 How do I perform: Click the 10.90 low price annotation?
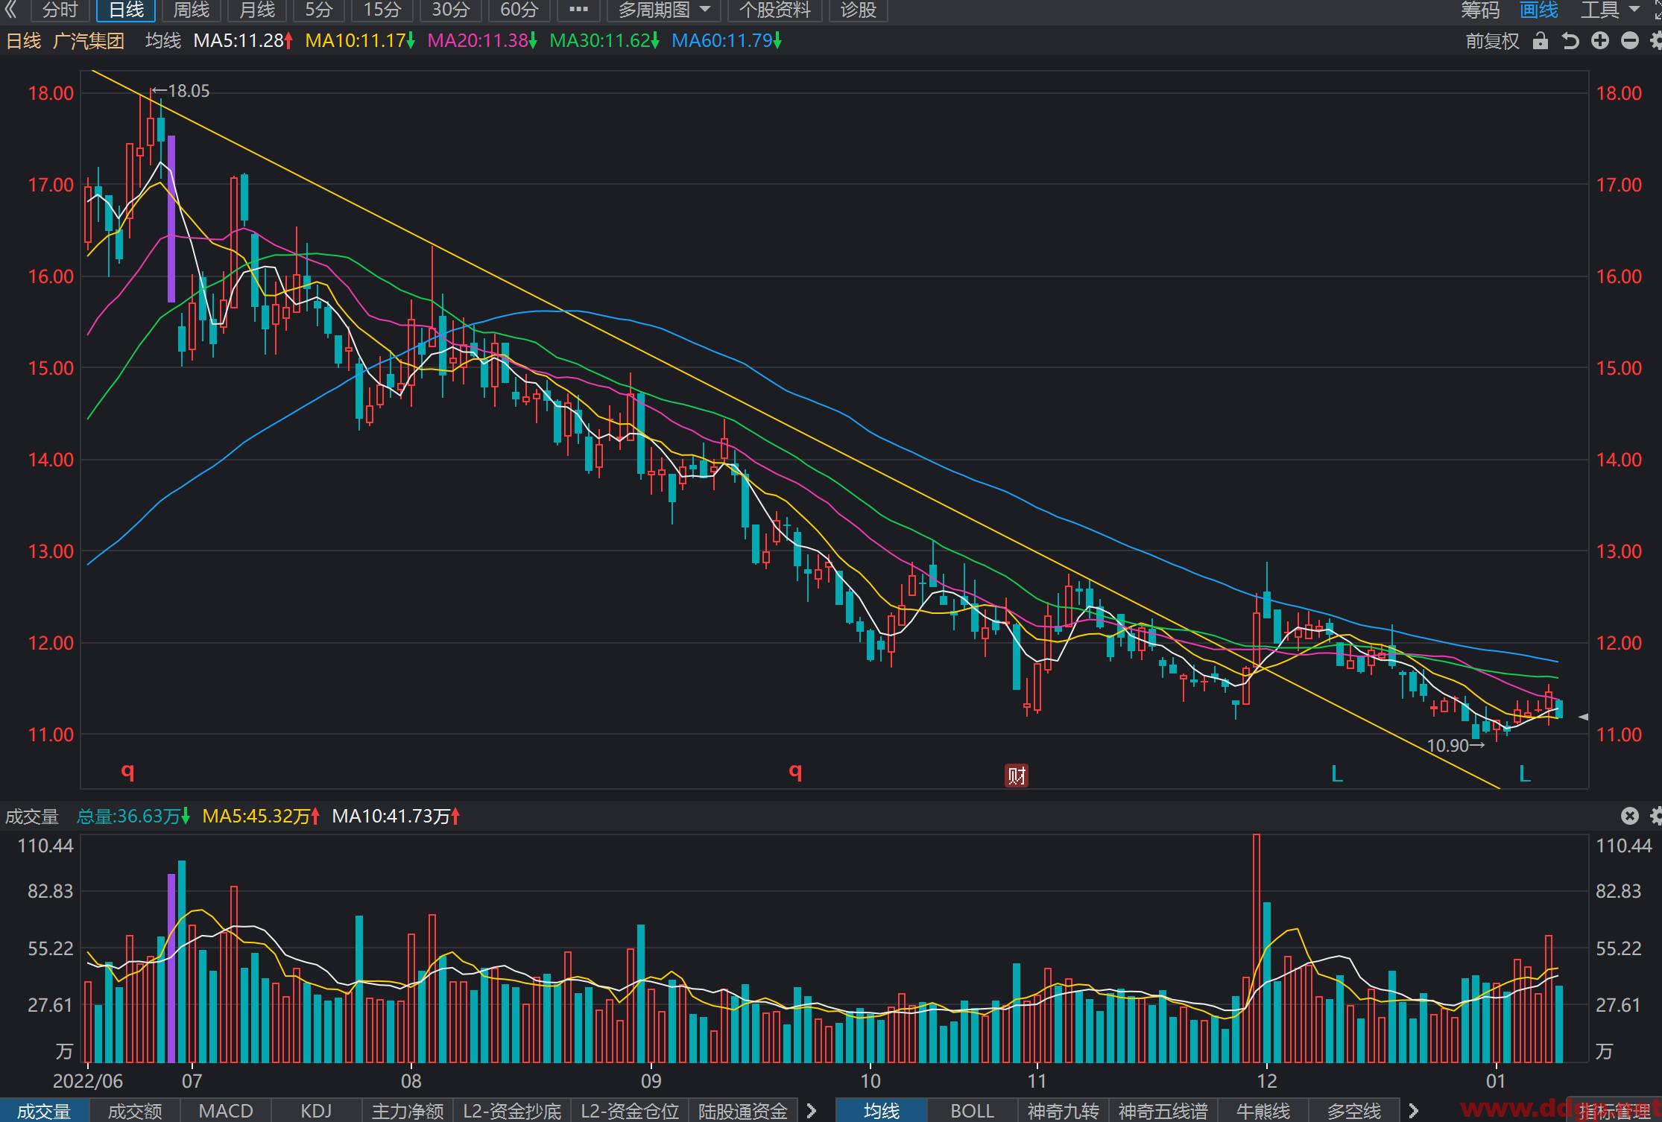(1456, 745)
